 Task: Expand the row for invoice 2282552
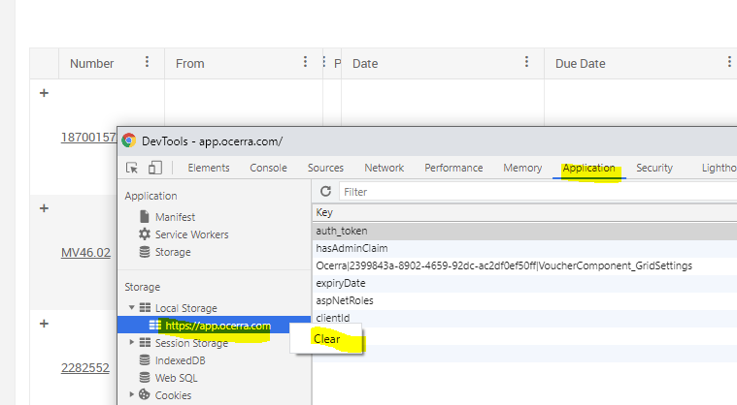(44, 324)
